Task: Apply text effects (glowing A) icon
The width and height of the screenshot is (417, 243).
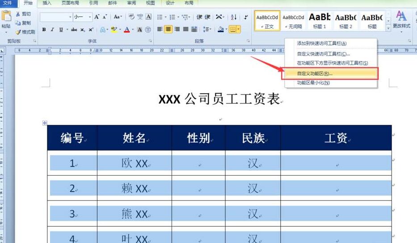Action: [102, 29]
